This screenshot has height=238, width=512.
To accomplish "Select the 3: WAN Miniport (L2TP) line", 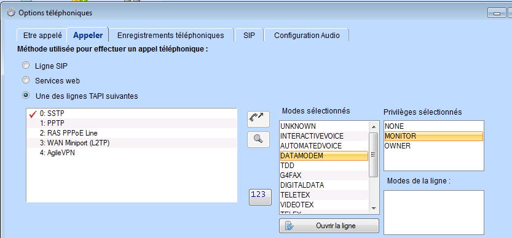I will pos(132,143).
